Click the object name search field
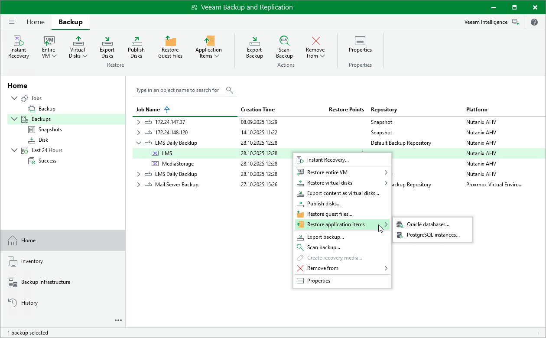 point(178,90)
